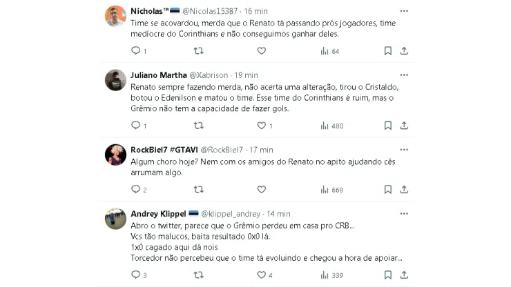Open more options on Andrey Klippel's tweet
Image resolution: width=511 pixels, height=287 pixels.
point(404,214)
